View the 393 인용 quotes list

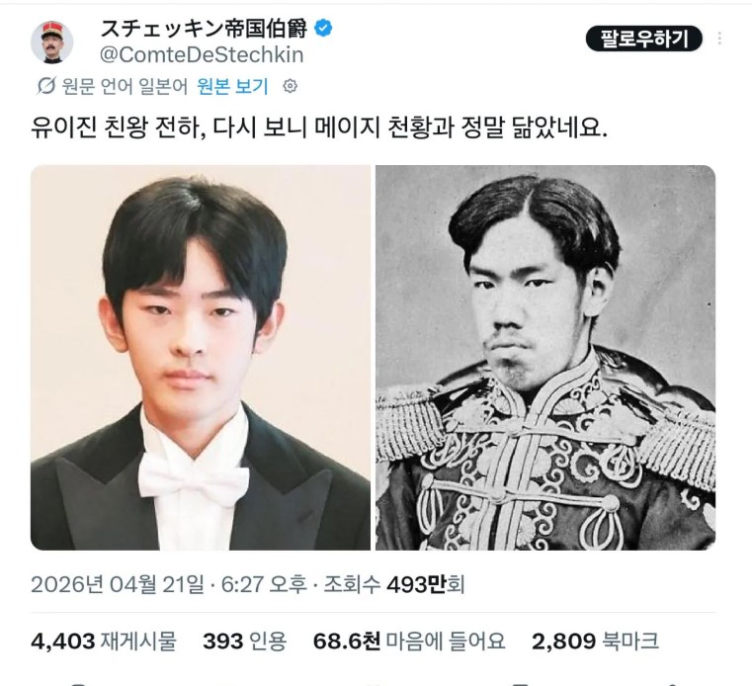point(245,641)
